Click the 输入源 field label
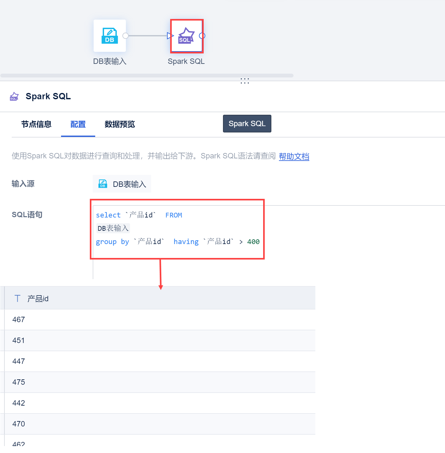The width and height of the screenshot is (445, 453). point(23,184)
